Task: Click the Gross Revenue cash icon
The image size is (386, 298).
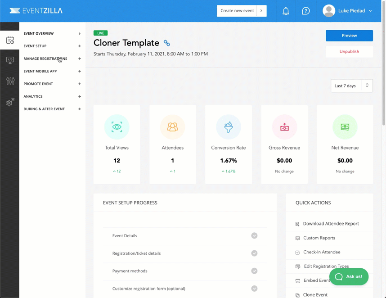Action: point(284,127)
